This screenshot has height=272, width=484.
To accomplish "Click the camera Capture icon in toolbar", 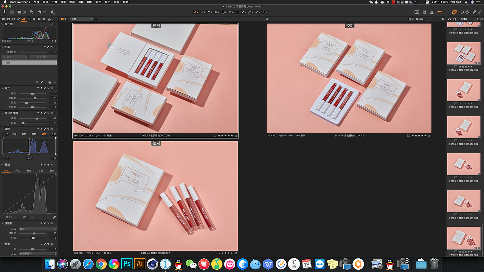I will 12,12.
